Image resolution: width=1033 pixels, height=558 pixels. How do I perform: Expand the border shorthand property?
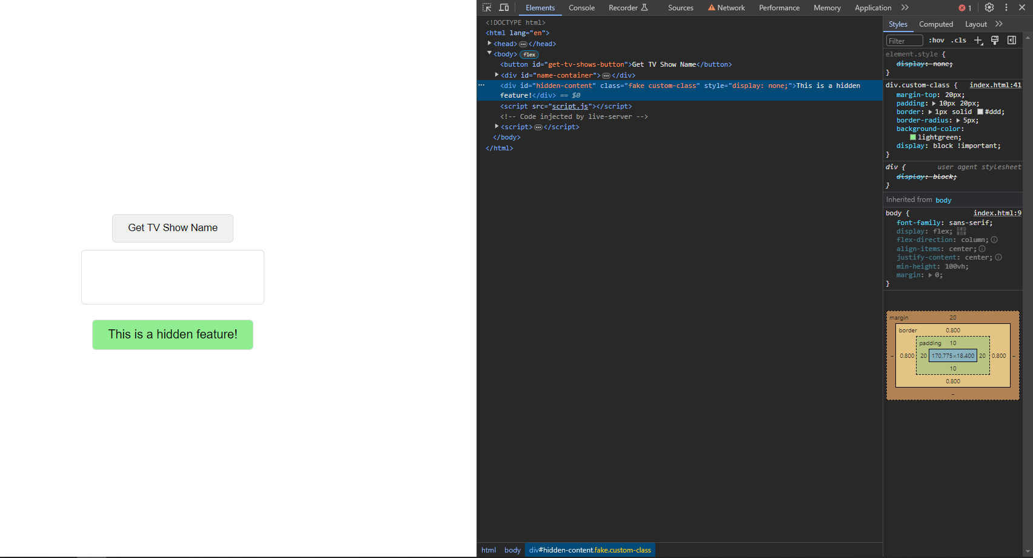(931, 112)
